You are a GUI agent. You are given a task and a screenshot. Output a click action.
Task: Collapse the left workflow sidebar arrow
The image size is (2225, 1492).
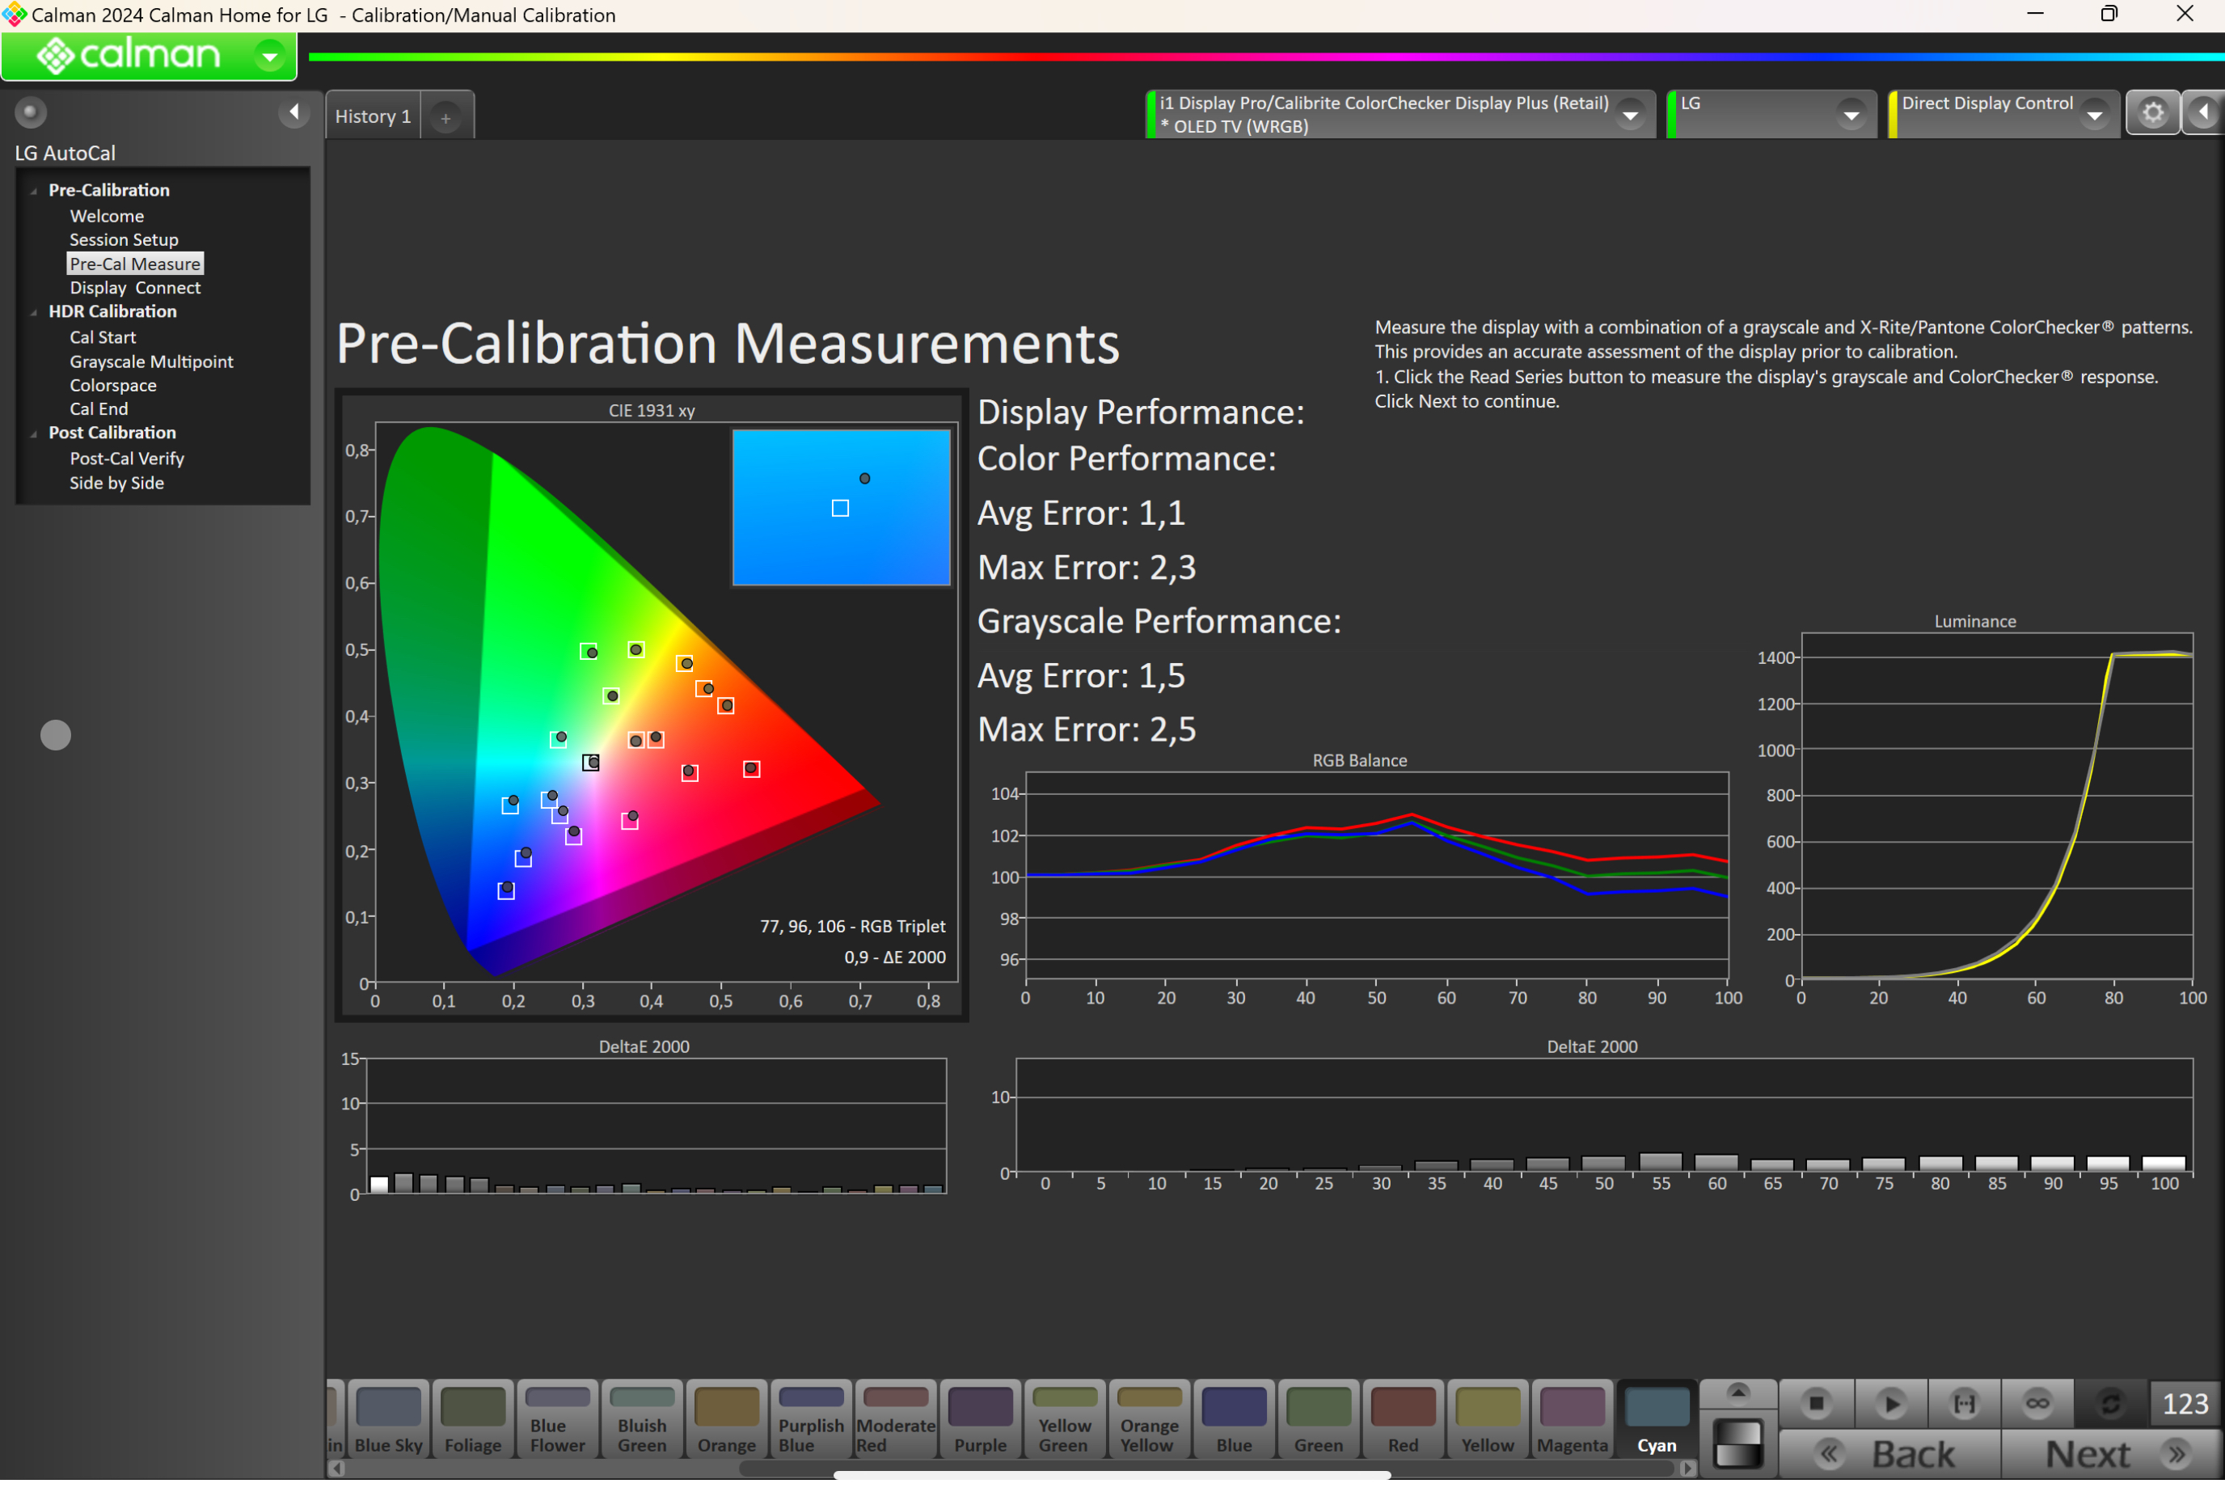294,112
